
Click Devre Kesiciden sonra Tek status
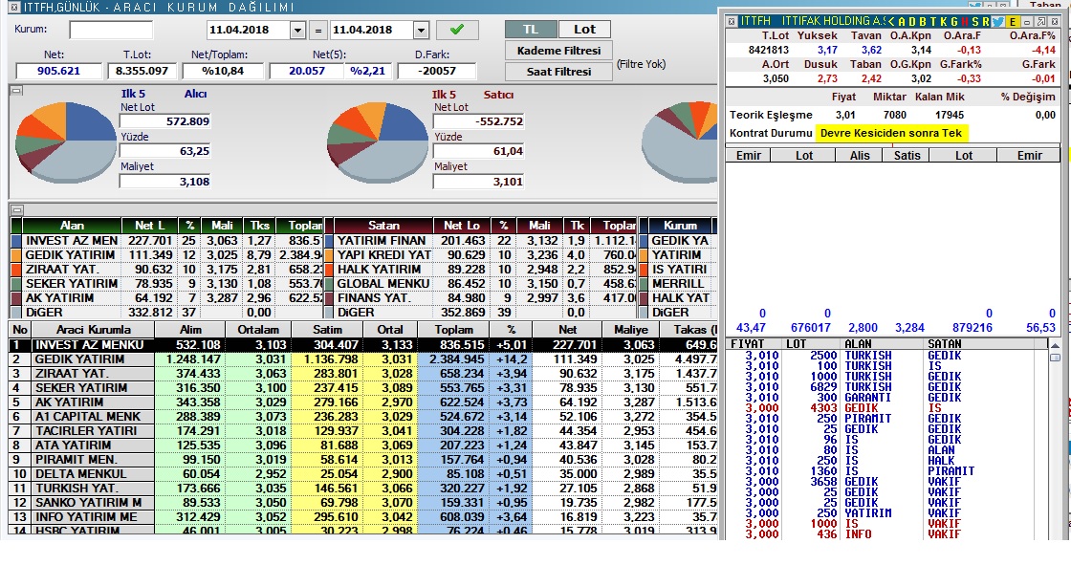[890, 133]
